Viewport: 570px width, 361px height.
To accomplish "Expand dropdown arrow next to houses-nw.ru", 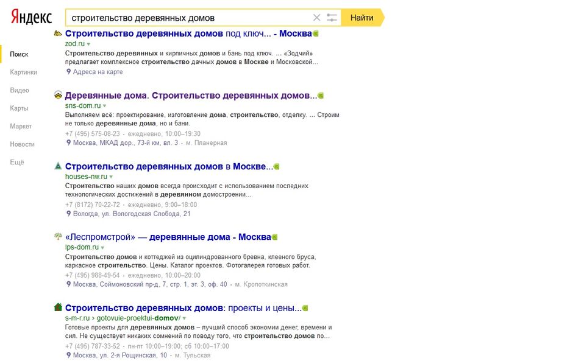I will click(111, 177).
